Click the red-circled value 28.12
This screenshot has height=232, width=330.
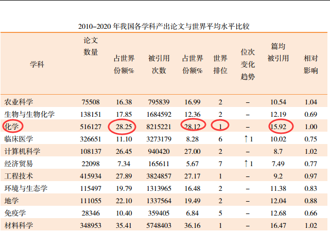[x=193, y=126]
